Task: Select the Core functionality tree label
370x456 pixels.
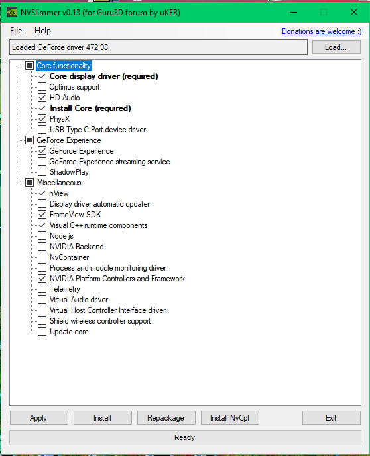Action: [64, 66]
